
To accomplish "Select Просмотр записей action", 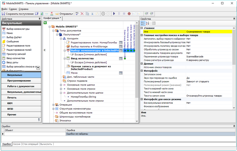I will (16, 54).
